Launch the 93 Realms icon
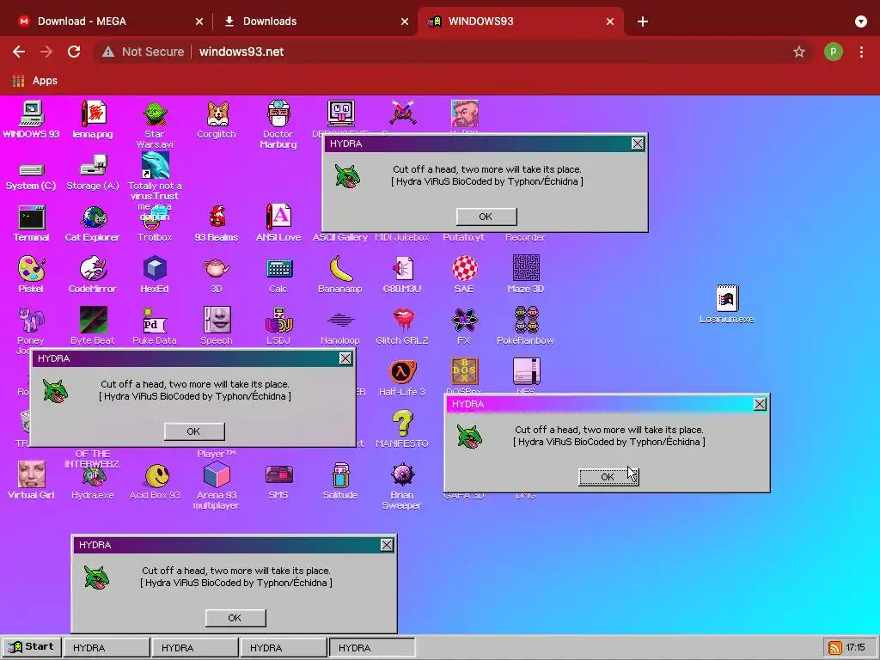This screenshot has width=880, height=660. [217, 223]
